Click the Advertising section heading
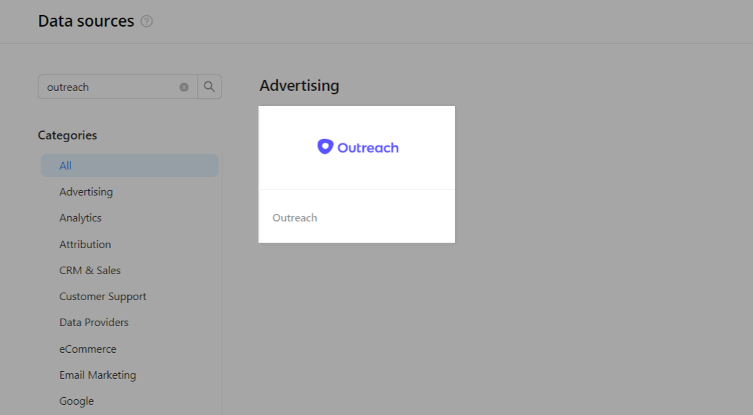 click(x=299, y=85)
